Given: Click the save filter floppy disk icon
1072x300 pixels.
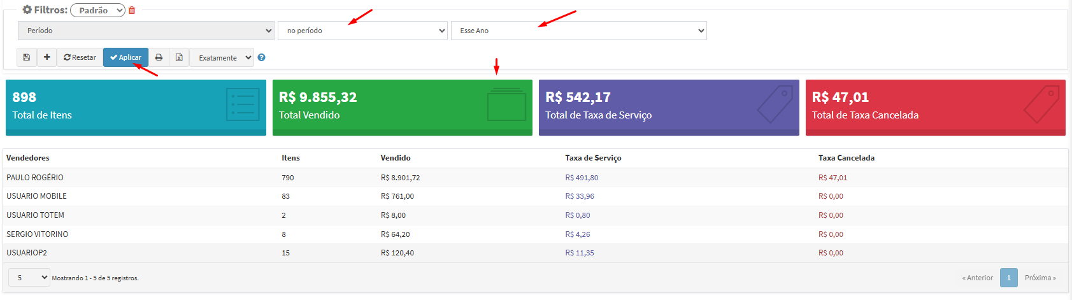Looking at the screenshot, I should tap(26, 57).
